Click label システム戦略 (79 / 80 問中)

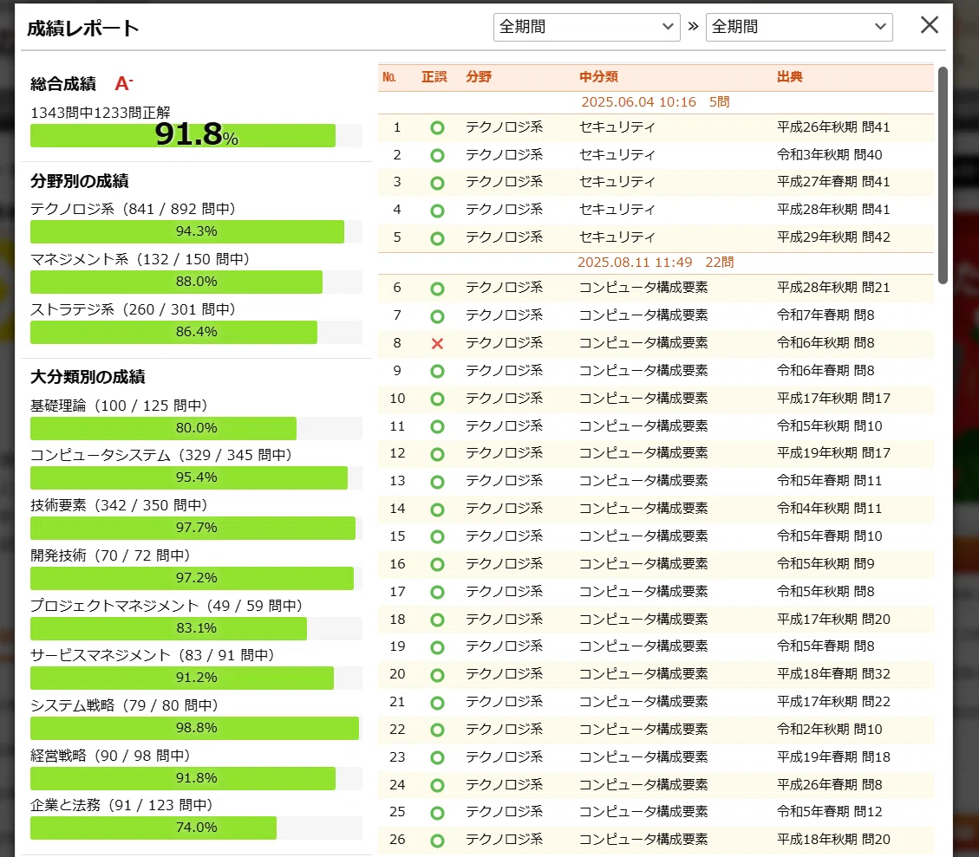tap(124, 705)
